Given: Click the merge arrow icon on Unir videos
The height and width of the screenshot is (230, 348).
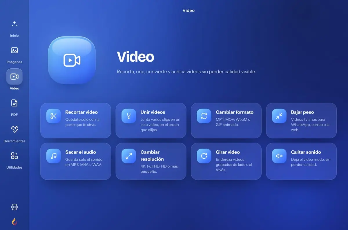Looking at the screenshot, I should (x=129, y=116).
